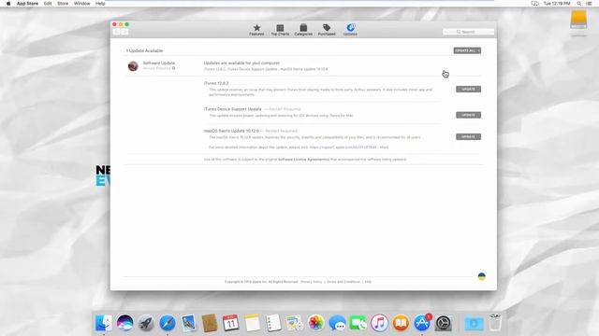Open the Window menu
The height and width of the screenshot is (336, 599).
pos(81,4)
